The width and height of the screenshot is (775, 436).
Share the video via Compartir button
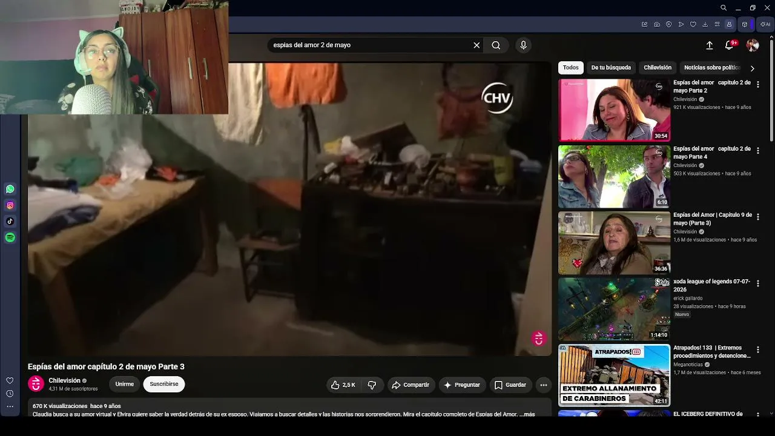click(411, 385)
